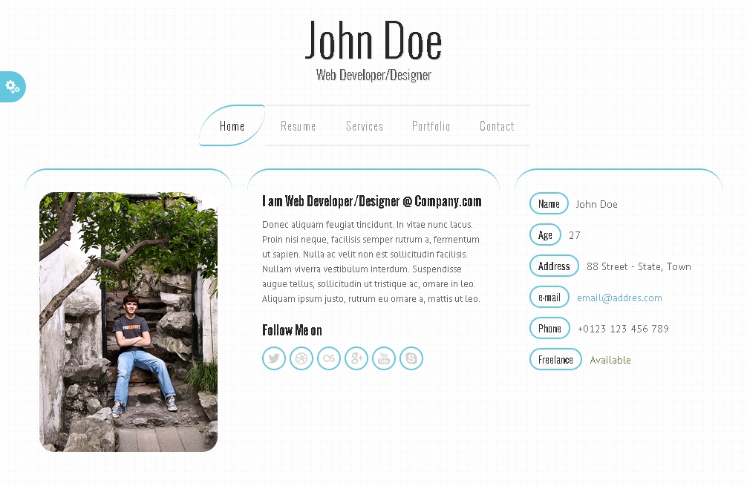Click the Address label badge

point(554,266)
